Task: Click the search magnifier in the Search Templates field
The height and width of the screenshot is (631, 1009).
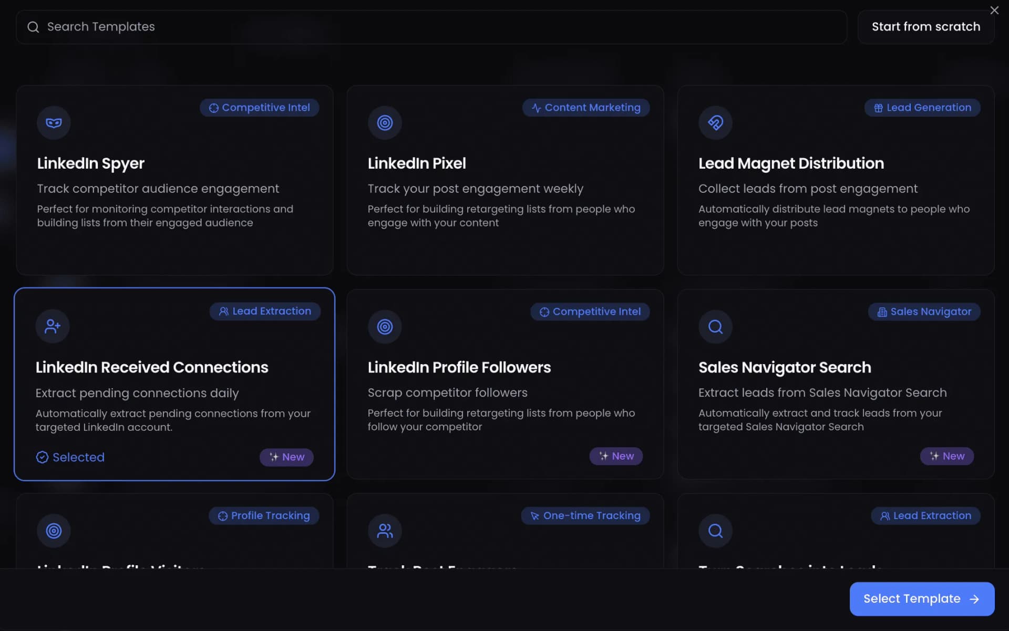Action: click(33, 26)
